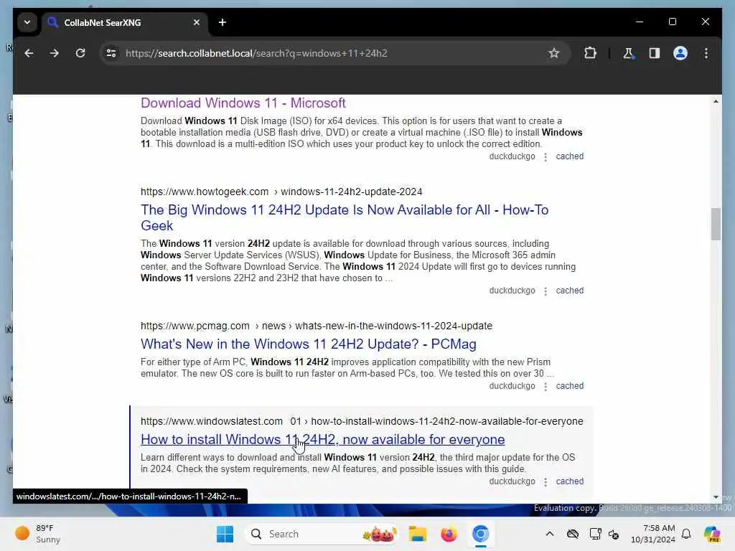Click the display/network tray icon
The image size is (735, 551).
tap(595, 534)
